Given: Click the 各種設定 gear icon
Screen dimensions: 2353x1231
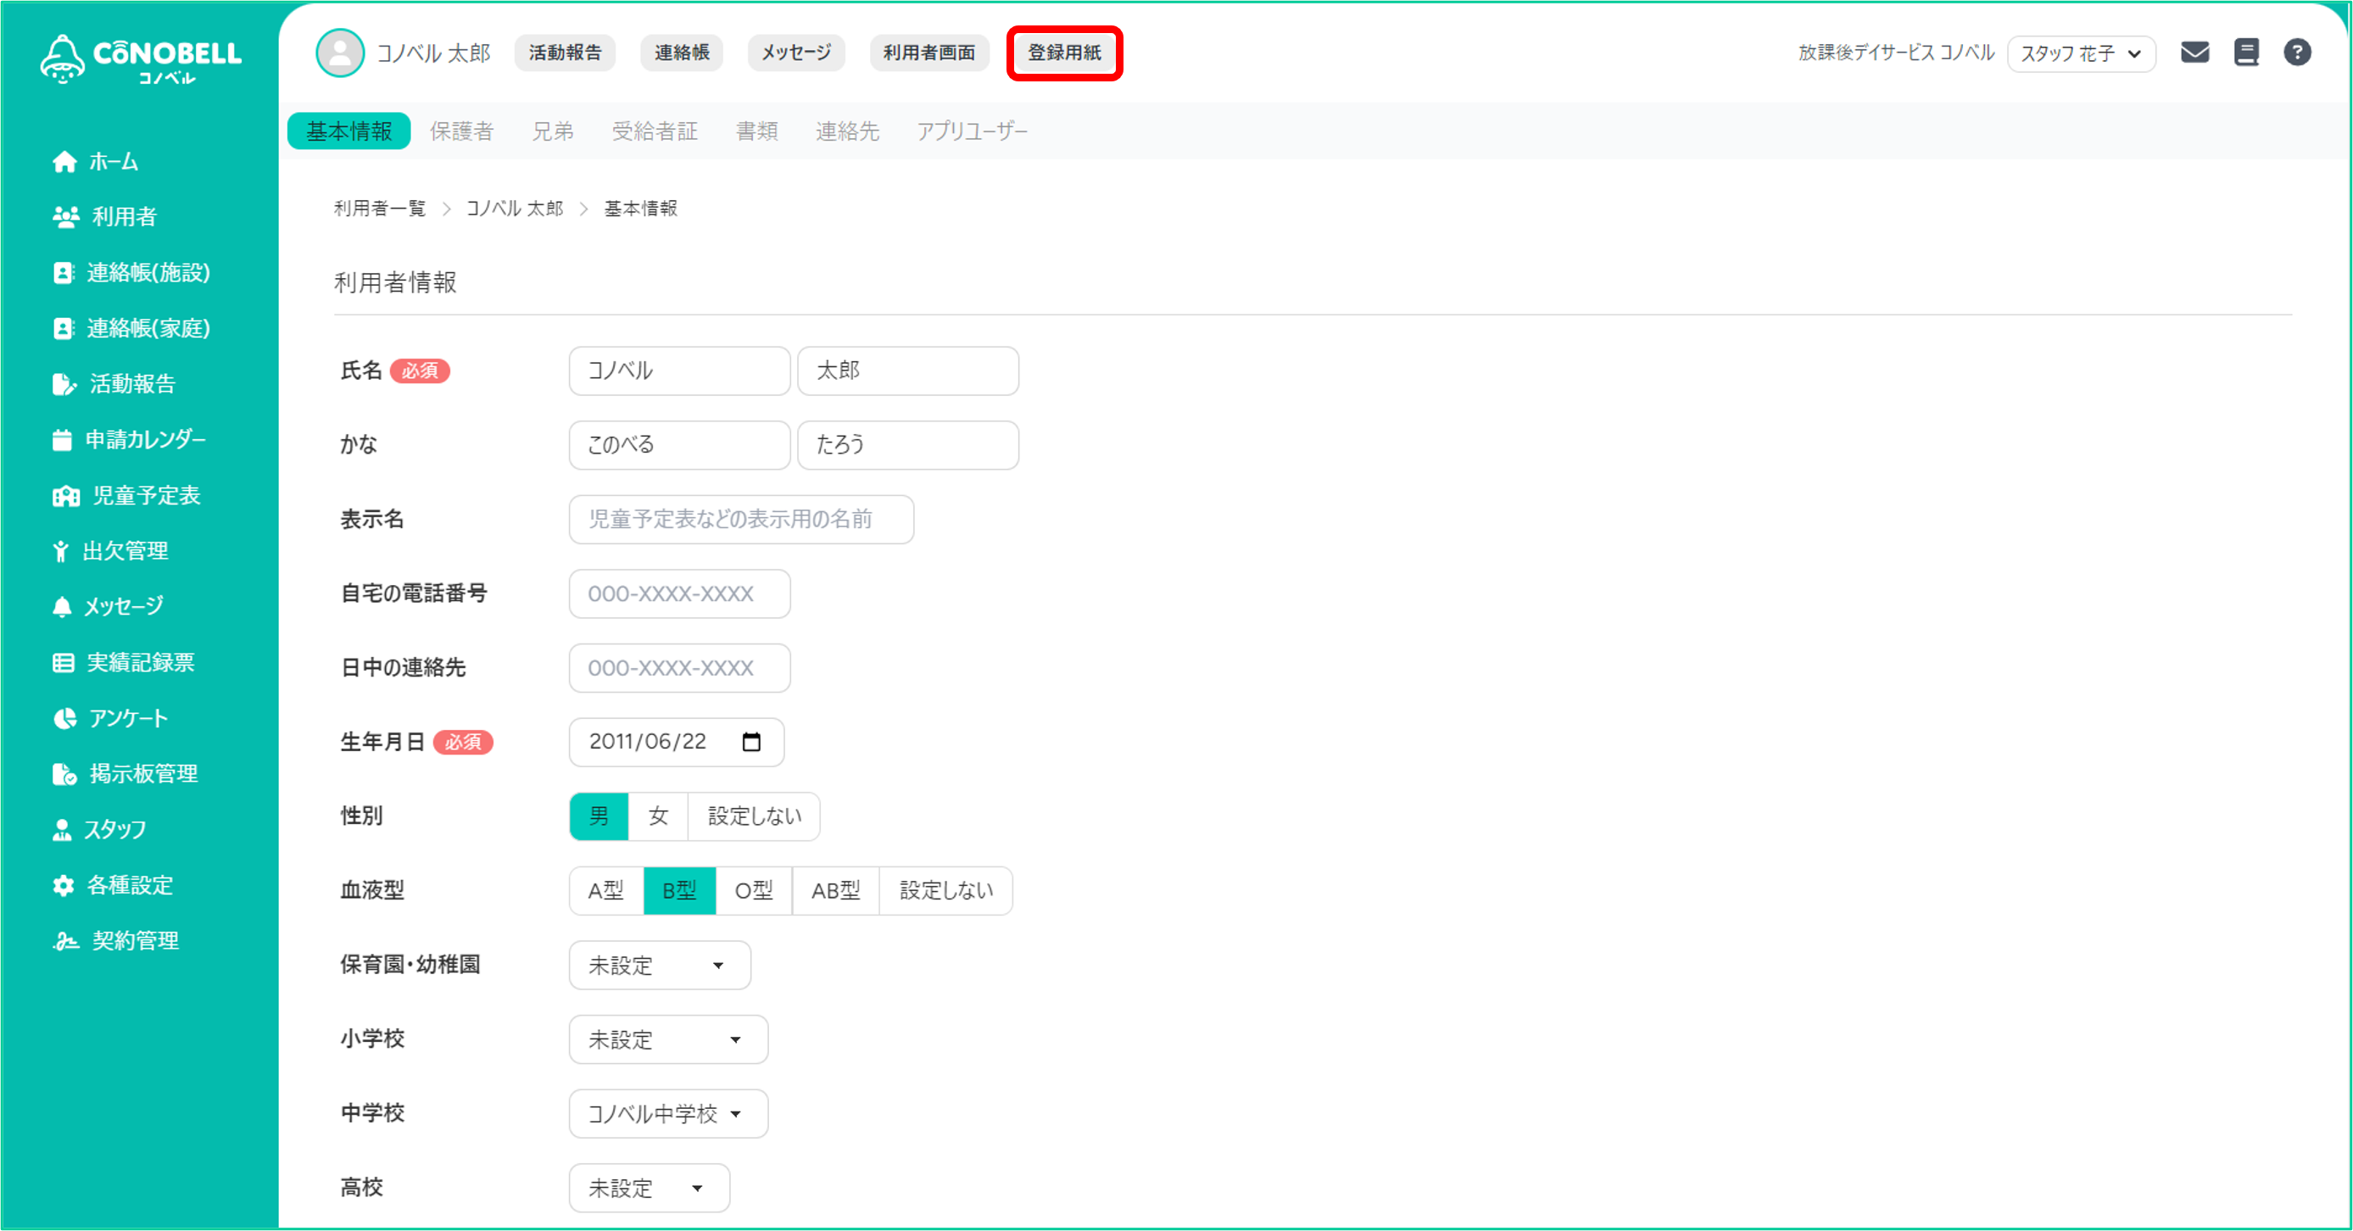Looking at the screenshot, I should (63, 885).
